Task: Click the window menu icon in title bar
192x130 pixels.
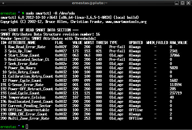Action: (x=3, y=3)
